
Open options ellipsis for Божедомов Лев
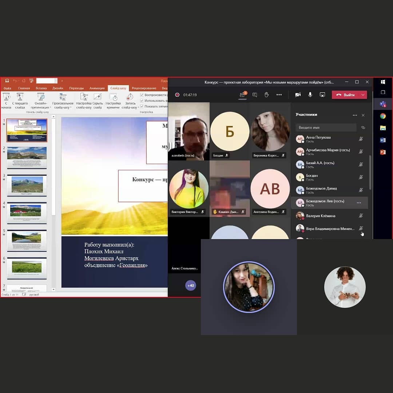359,203
